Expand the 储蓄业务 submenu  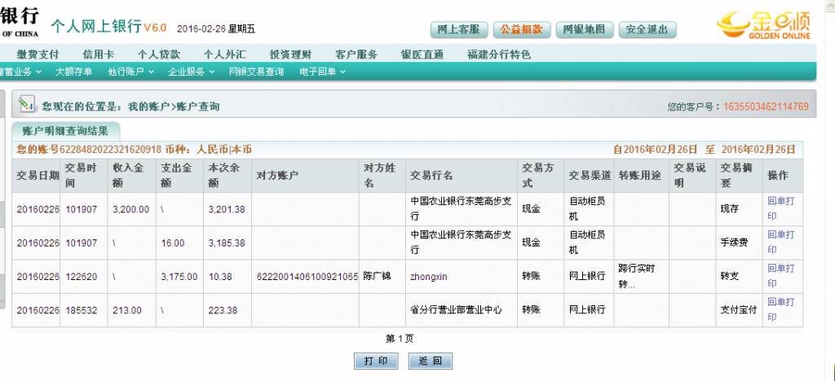18,72
